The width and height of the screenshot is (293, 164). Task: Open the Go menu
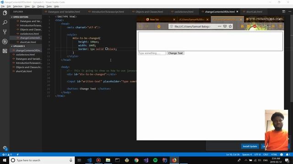coord(33,6)
